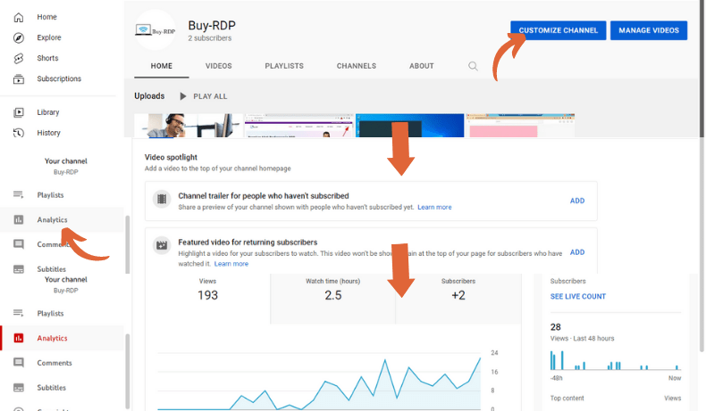The image size is (706, 411).
Task: Open the blue desktop video thumbnail
Action: [x=409, y=126]
